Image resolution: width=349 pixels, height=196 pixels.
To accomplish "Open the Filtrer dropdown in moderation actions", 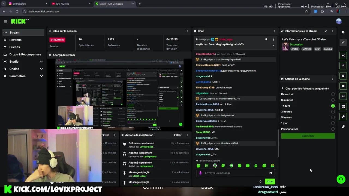I will click(x=178, y=135).
